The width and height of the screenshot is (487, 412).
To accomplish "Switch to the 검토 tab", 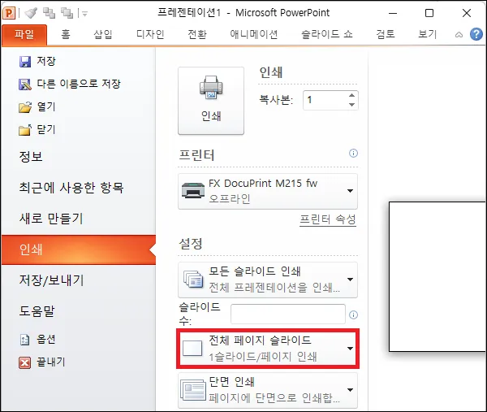I will pyautogui.click(x=386, y=34).
